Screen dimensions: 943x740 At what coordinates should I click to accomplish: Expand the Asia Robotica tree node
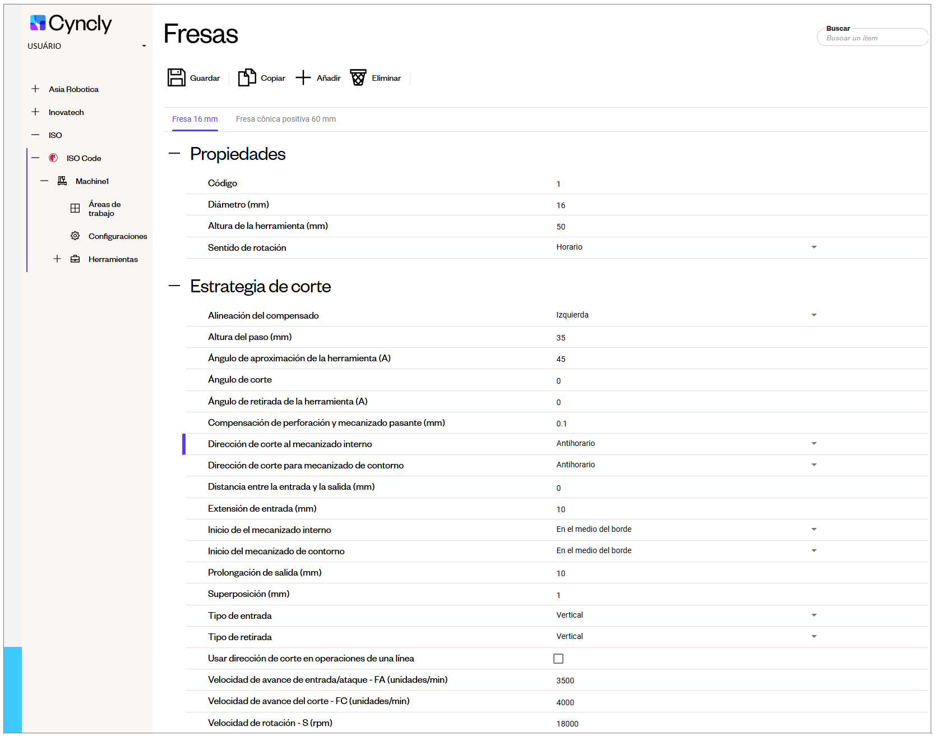point(35,89)
